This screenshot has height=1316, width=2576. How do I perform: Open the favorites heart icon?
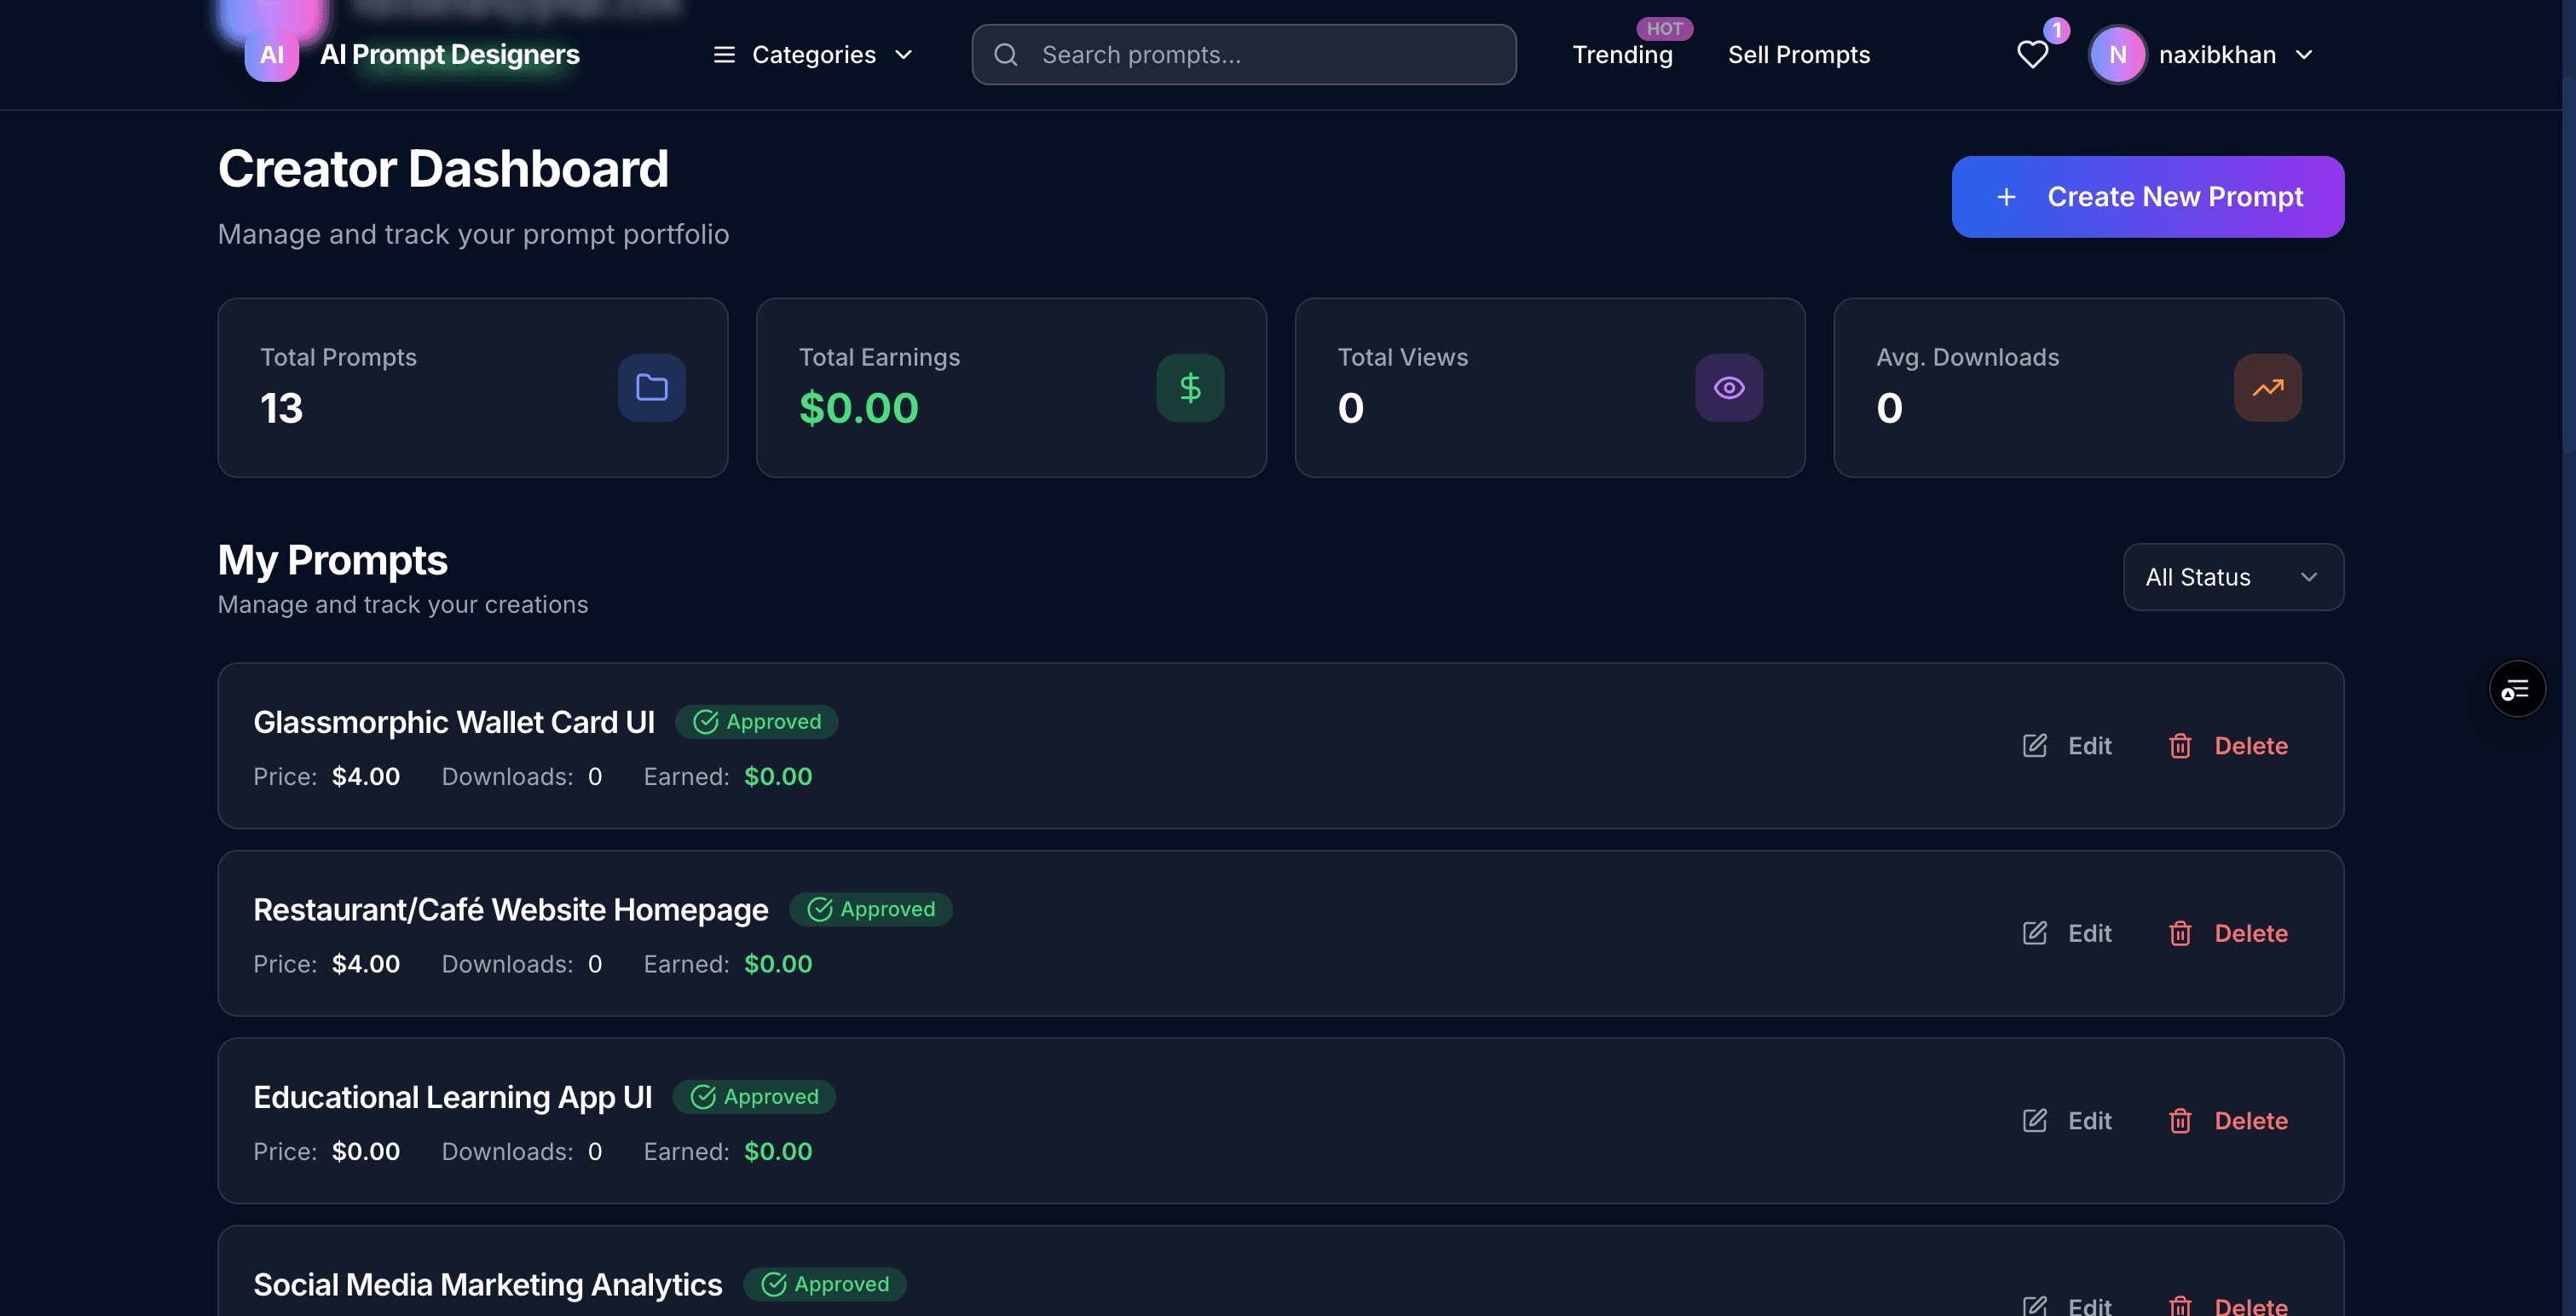tap(2032, 54)
